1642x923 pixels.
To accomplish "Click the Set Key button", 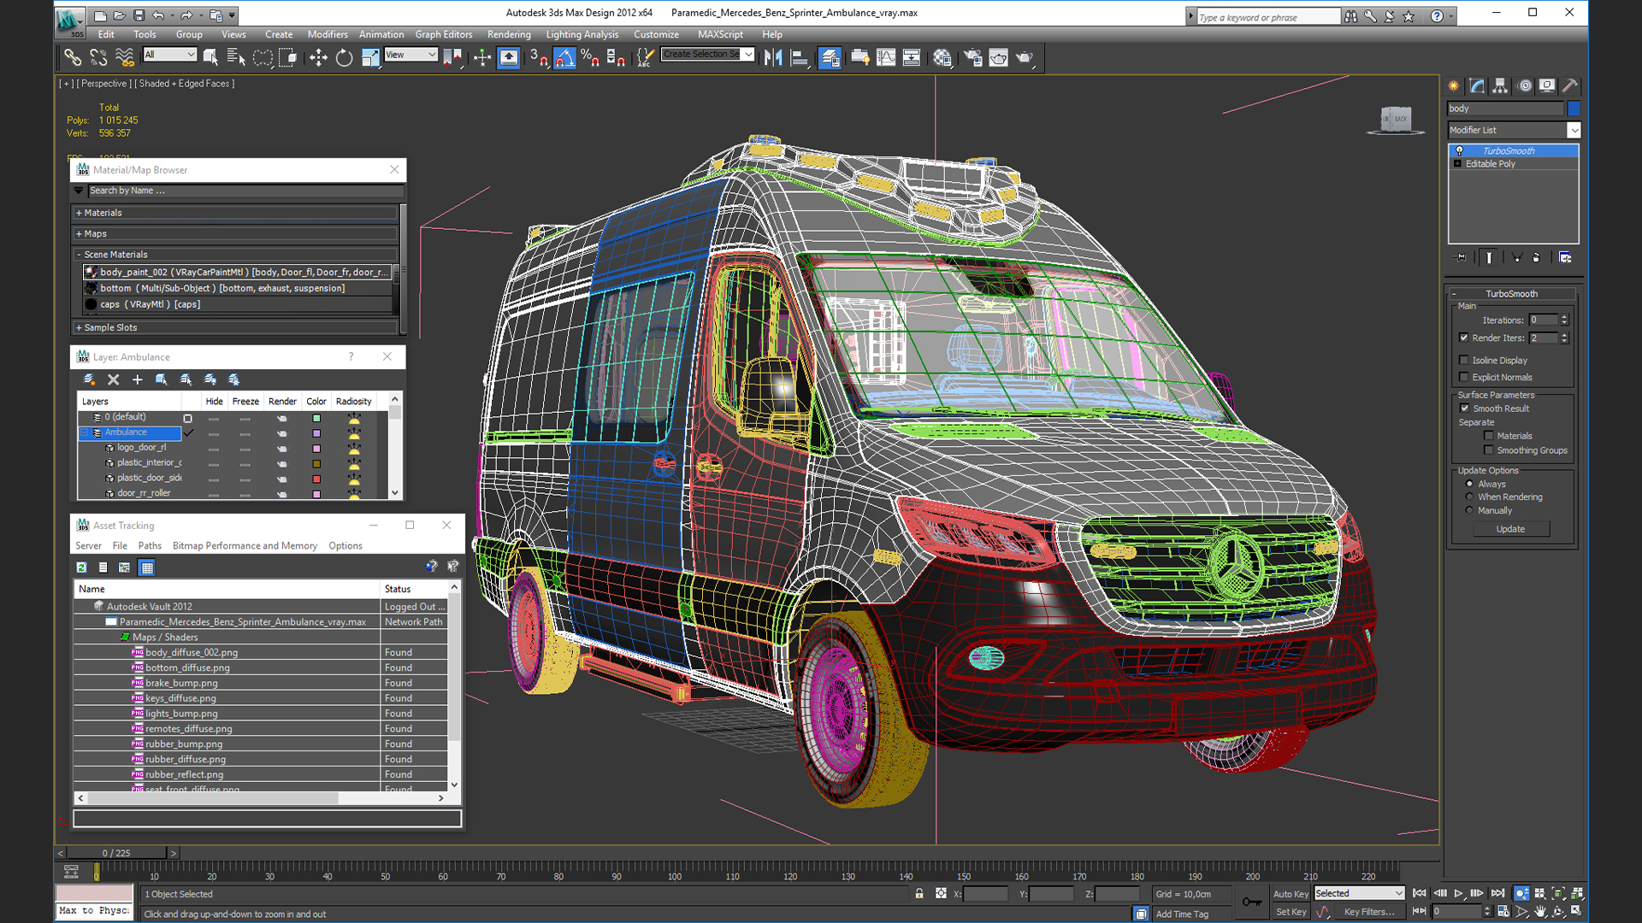I will click(1291, 912).
